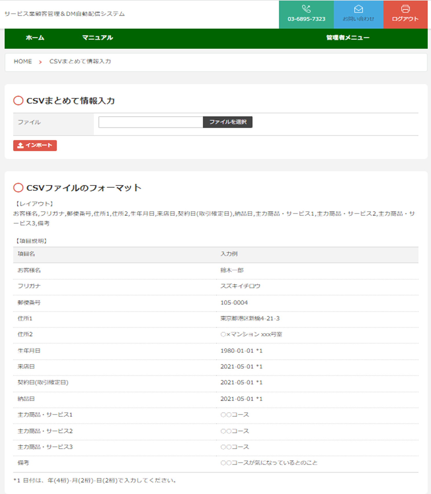Click the 来店日 table cell
The height and width of the screenshot is (494, 431).
tap(26, 367)
